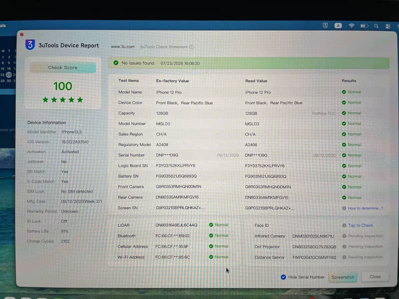Open Spotlight search in the menu bar
The width and height of the screenshot is (399, 299).
pyautogui.click(x=376, y=26)
